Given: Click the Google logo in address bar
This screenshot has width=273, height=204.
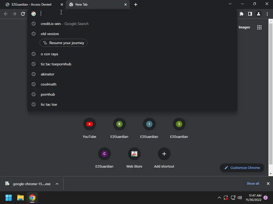Looking at the screenshot, I should point(34,14).
